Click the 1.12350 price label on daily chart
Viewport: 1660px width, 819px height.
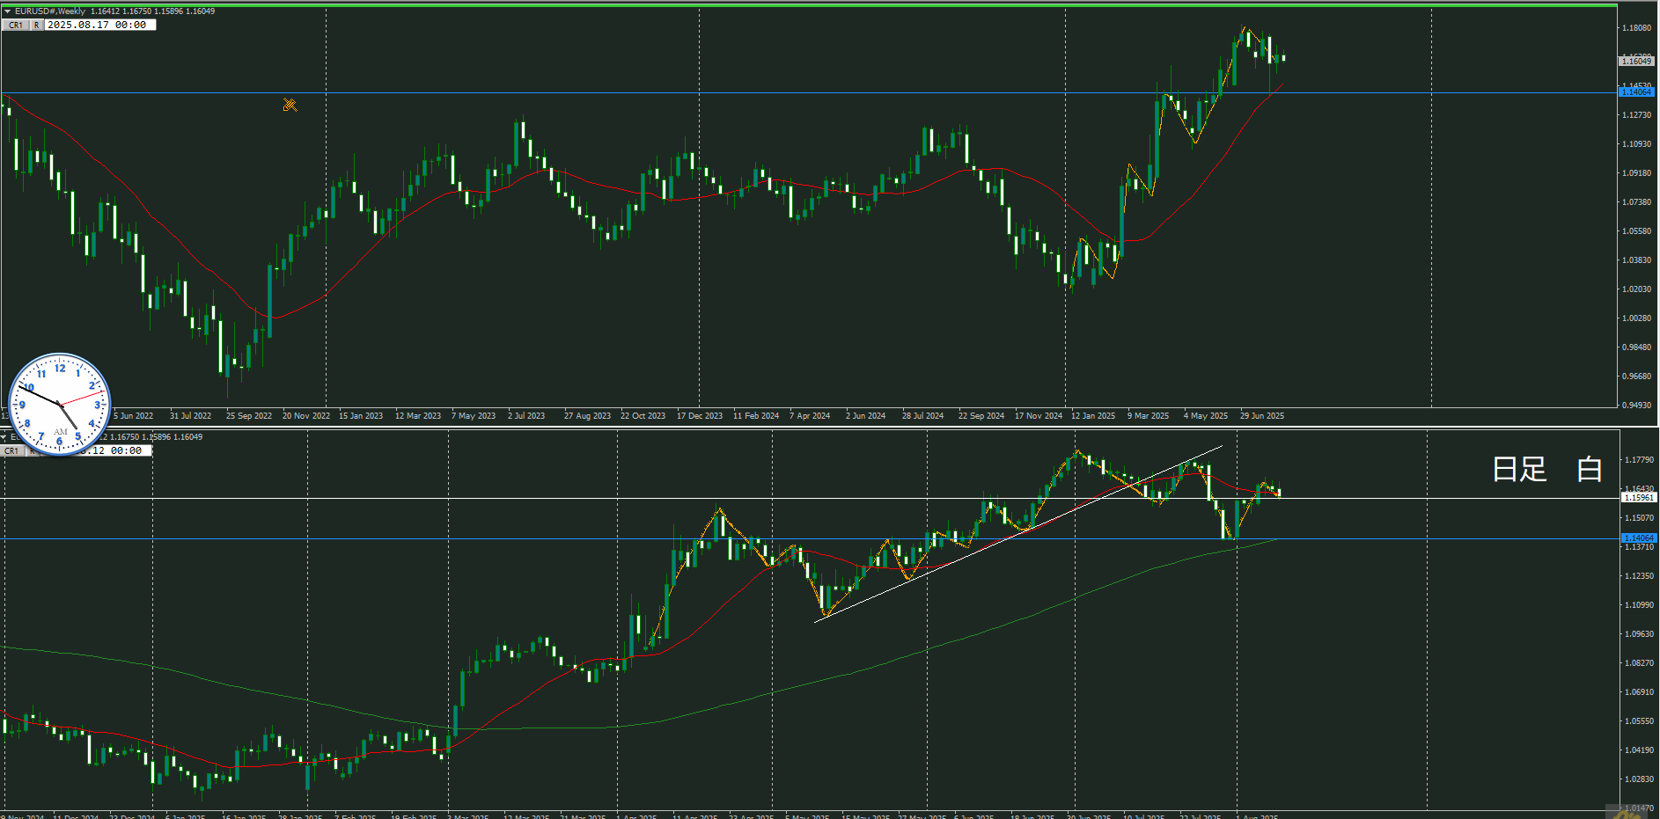tap(1639, 576)
